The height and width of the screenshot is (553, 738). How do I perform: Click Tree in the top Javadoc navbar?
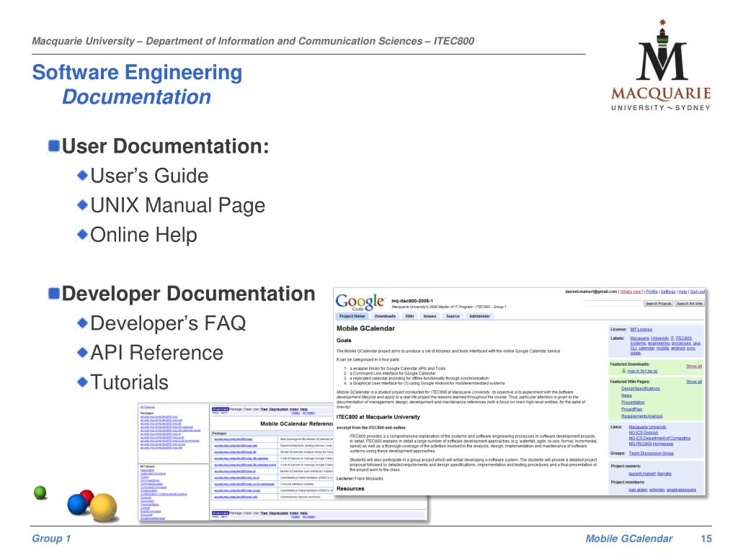[264, 409]
